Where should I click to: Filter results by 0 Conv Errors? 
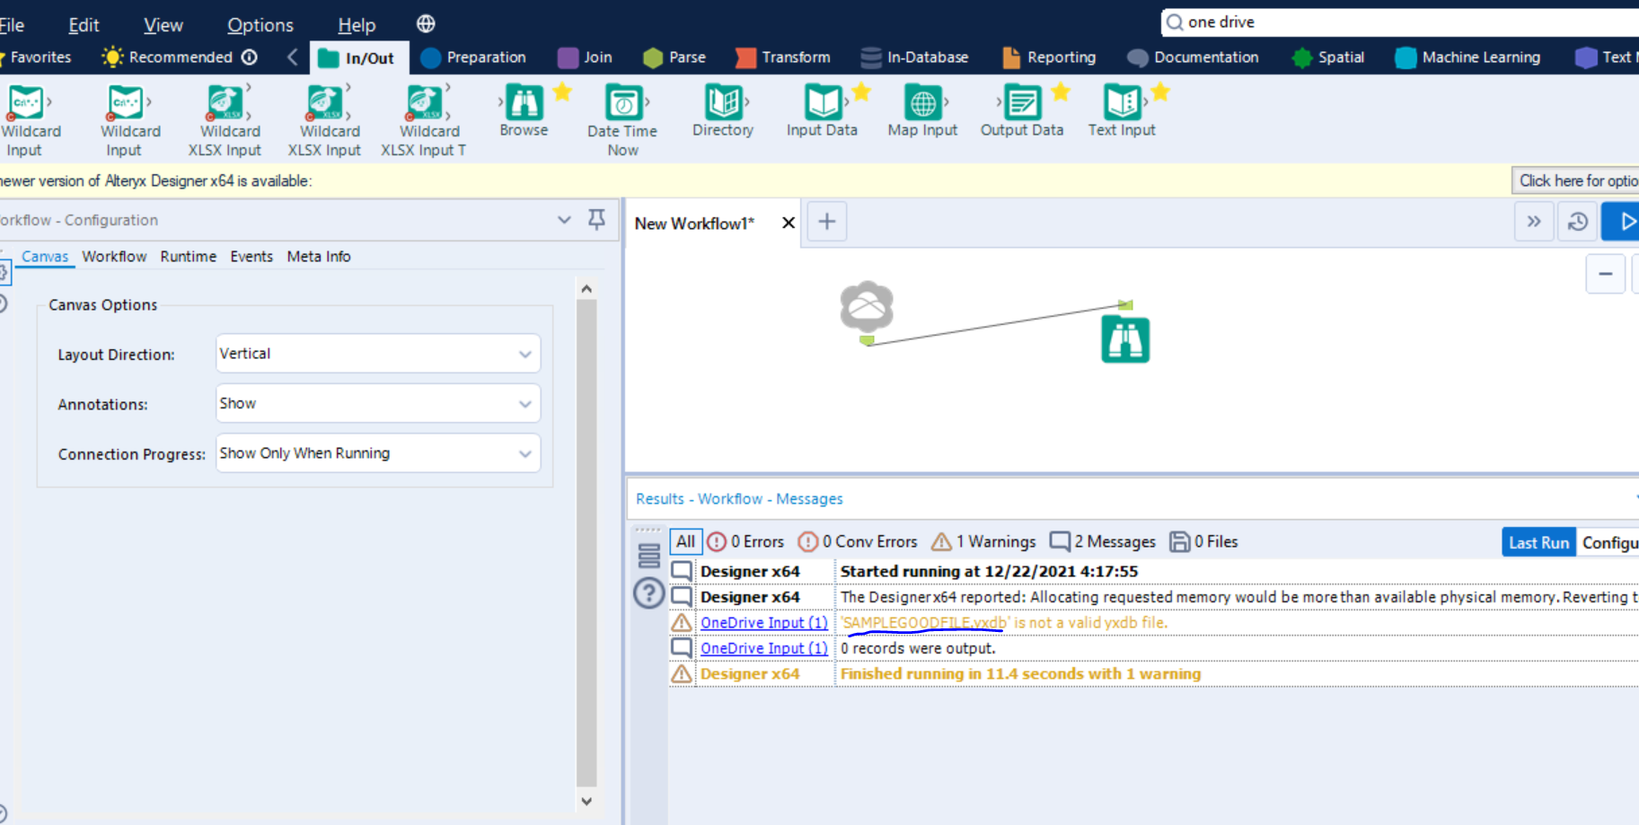coord(858,541)
